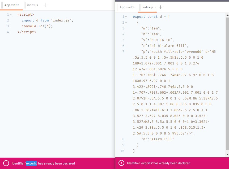This screenshot has height=169, width=229.
Task: Click the "w":"1em" line in index.js
Action: click(151, 28)
